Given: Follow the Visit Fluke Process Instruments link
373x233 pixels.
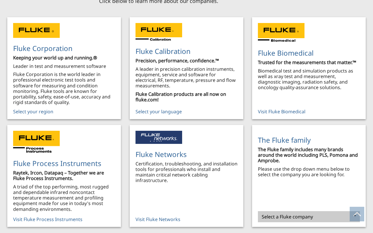Looking at the screenshot, I should point(48,219).
